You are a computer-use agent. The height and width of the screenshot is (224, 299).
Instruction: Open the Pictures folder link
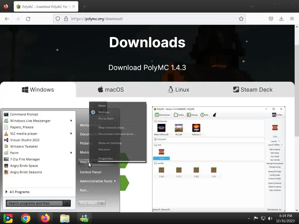pyautogui.click(x=86, y=143)
